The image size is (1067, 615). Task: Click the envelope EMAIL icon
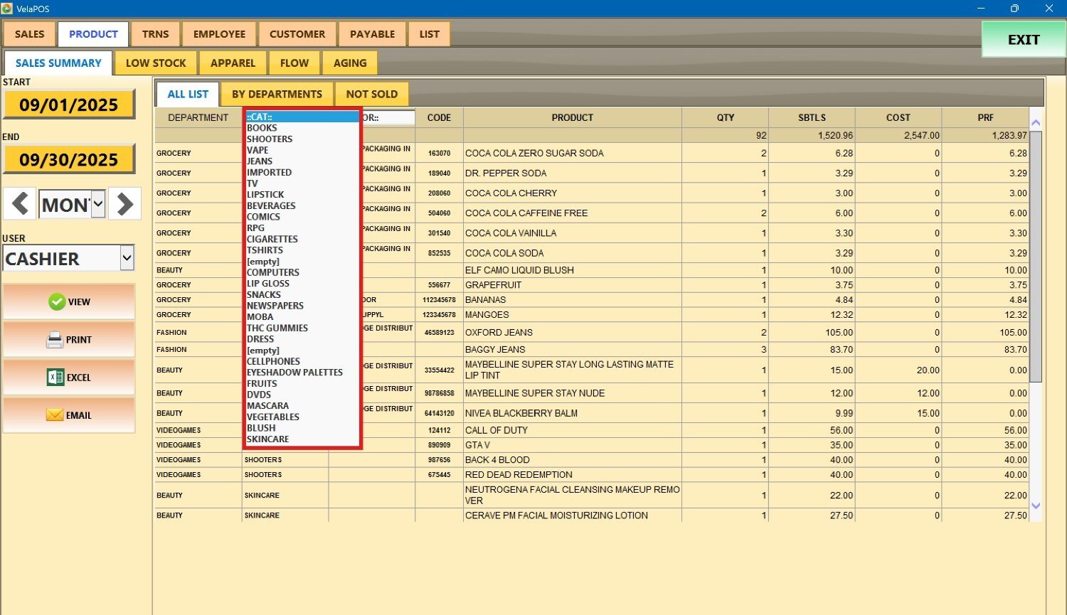click(x=55, y=415)
